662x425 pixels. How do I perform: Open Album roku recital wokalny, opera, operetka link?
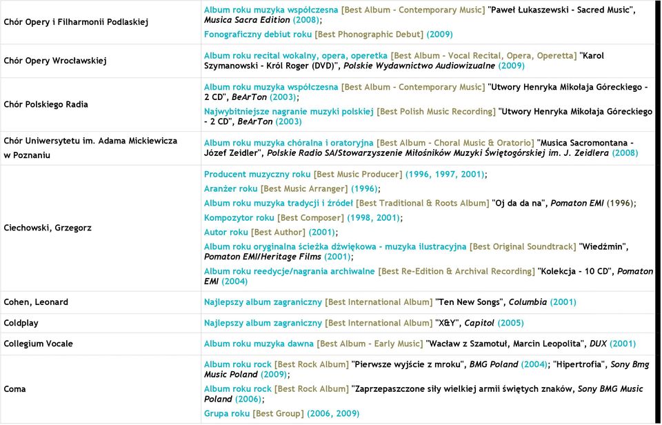coord(296,55)
